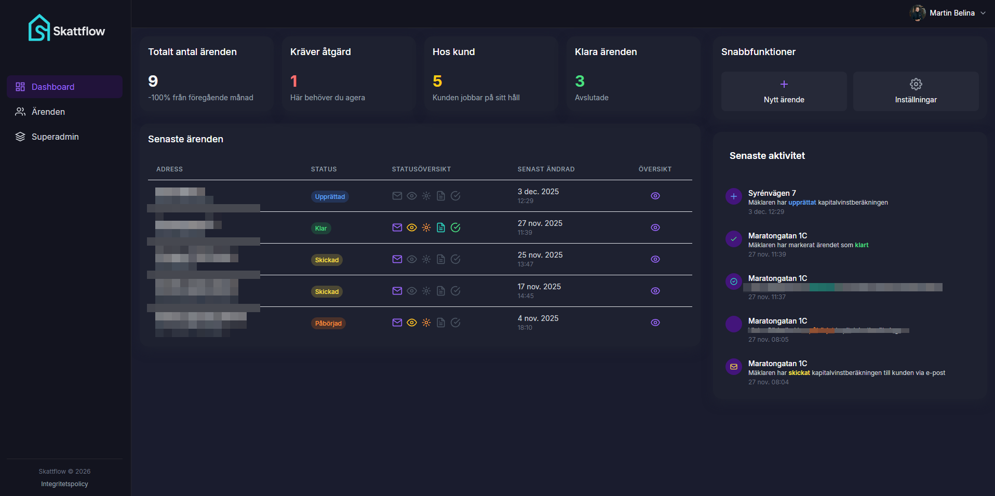Click the plus icon beside Syrénvägen 7 activity

734,196
